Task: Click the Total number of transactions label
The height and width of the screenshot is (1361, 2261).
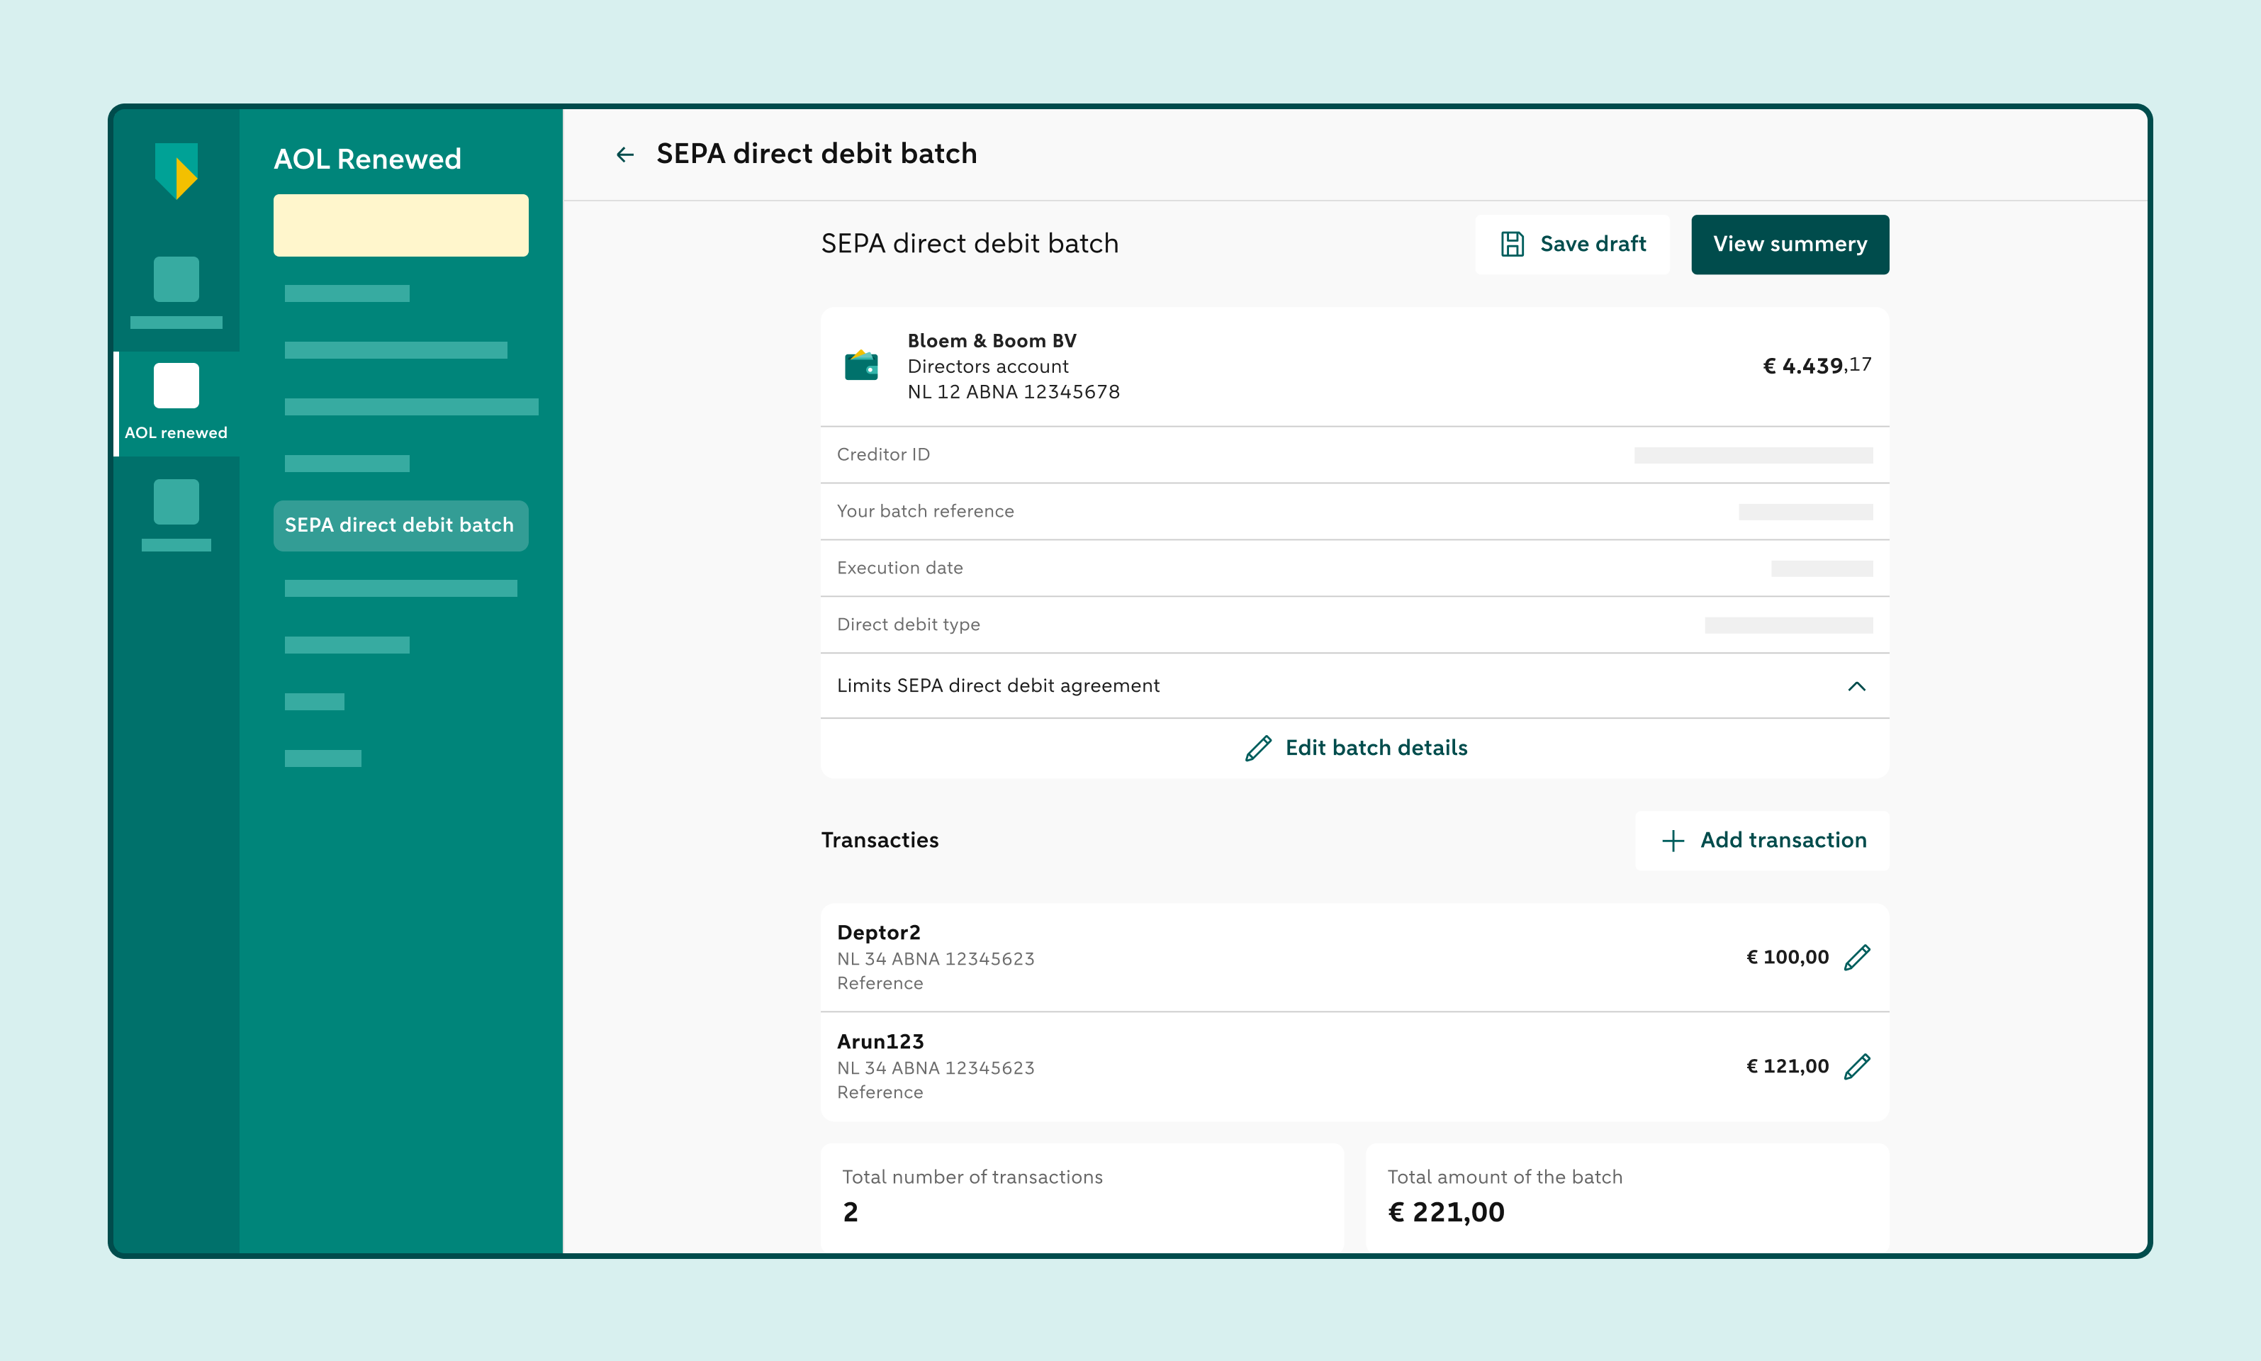Action: [x=972, y=1177]
